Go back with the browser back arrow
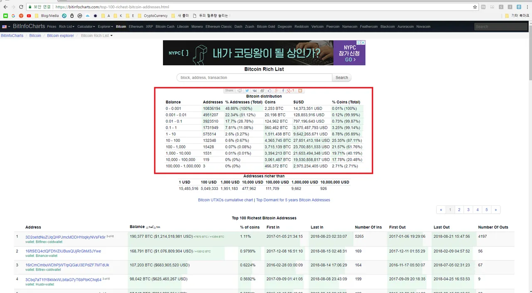Viewport: 532px width, 293px height. coord(5,7)
